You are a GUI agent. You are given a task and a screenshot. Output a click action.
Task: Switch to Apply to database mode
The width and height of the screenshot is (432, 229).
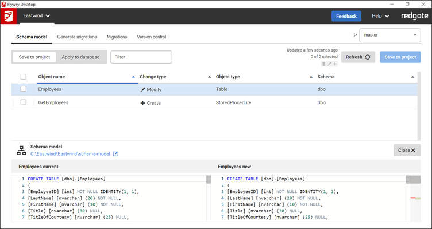[x=80, y=57]
